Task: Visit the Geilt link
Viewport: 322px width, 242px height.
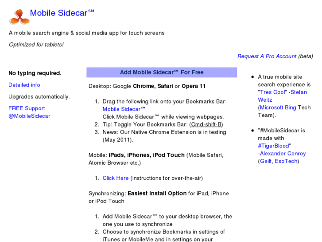Action: pos(265,161)
